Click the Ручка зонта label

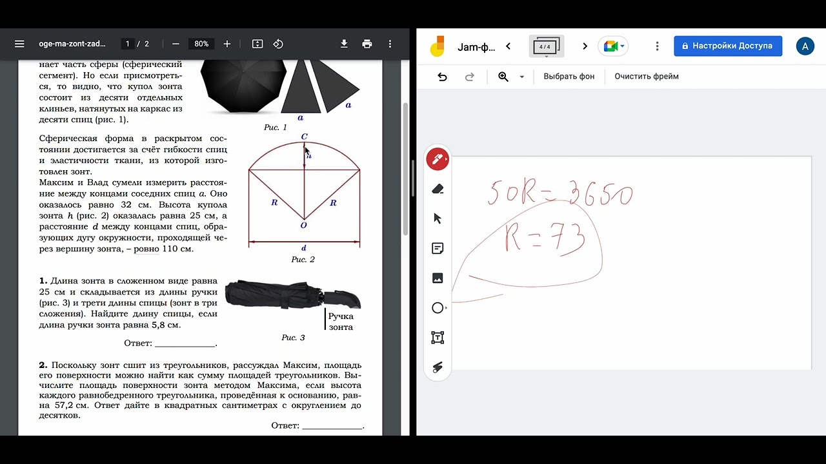click(341, 322)
